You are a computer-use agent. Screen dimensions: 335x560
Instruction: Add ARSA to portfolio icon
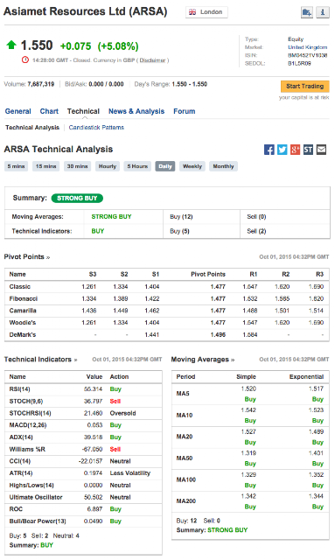(307, 12)
